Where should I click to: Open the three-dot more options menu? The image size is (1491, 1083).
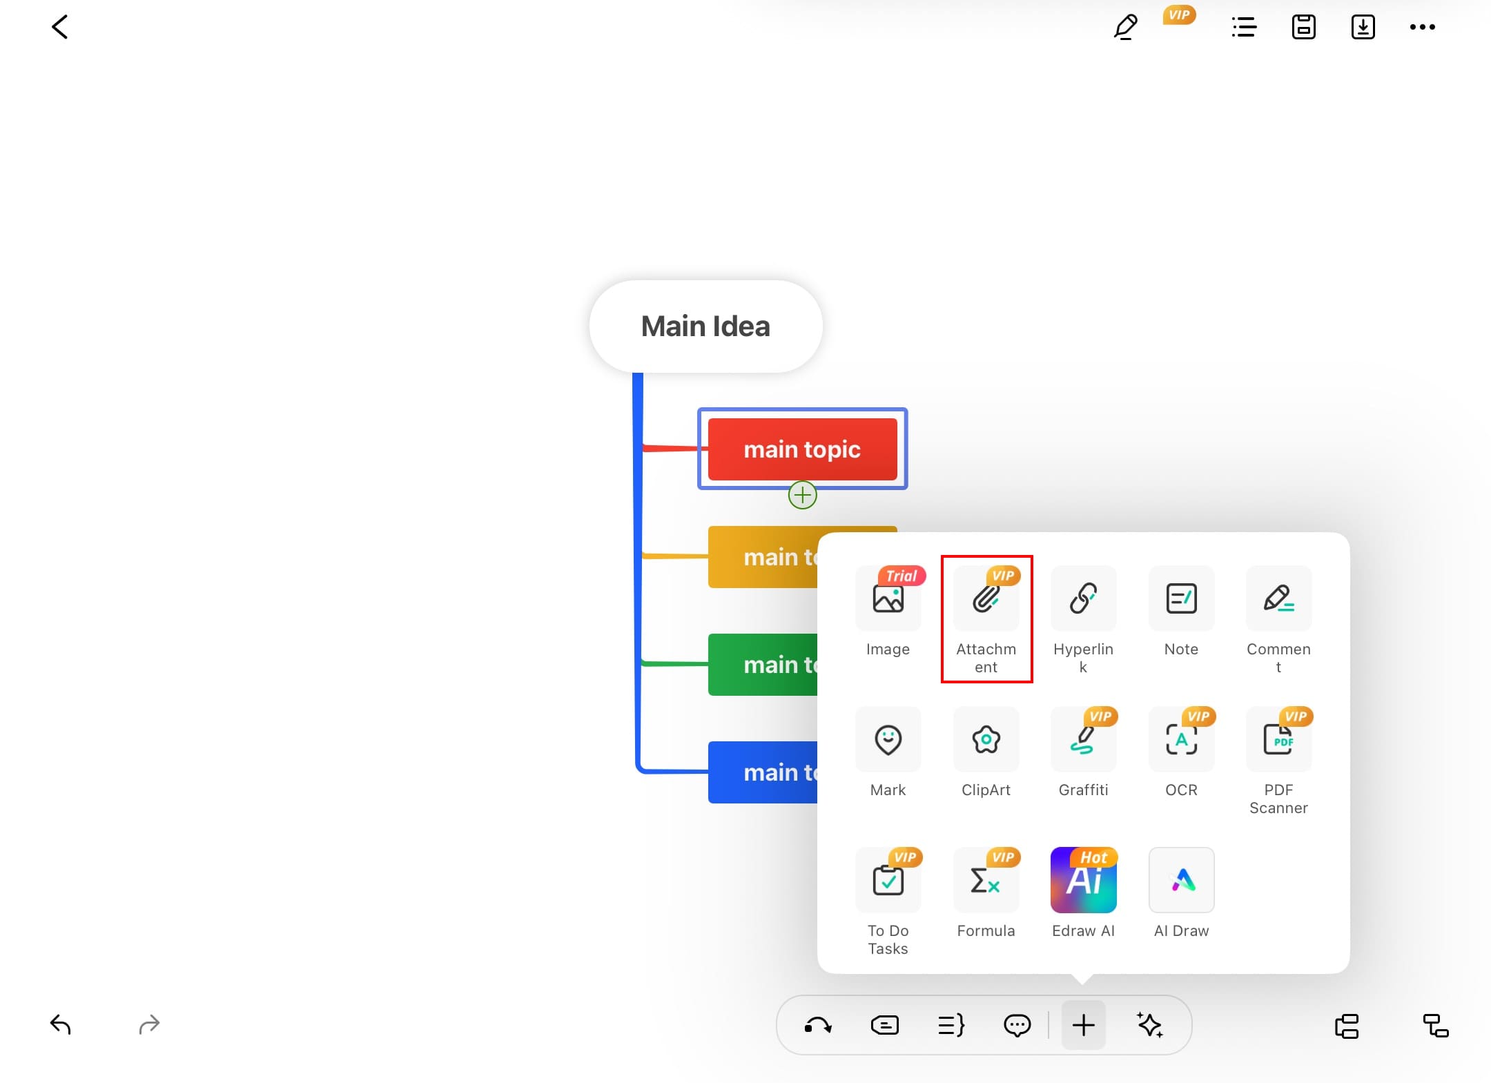1422,28
